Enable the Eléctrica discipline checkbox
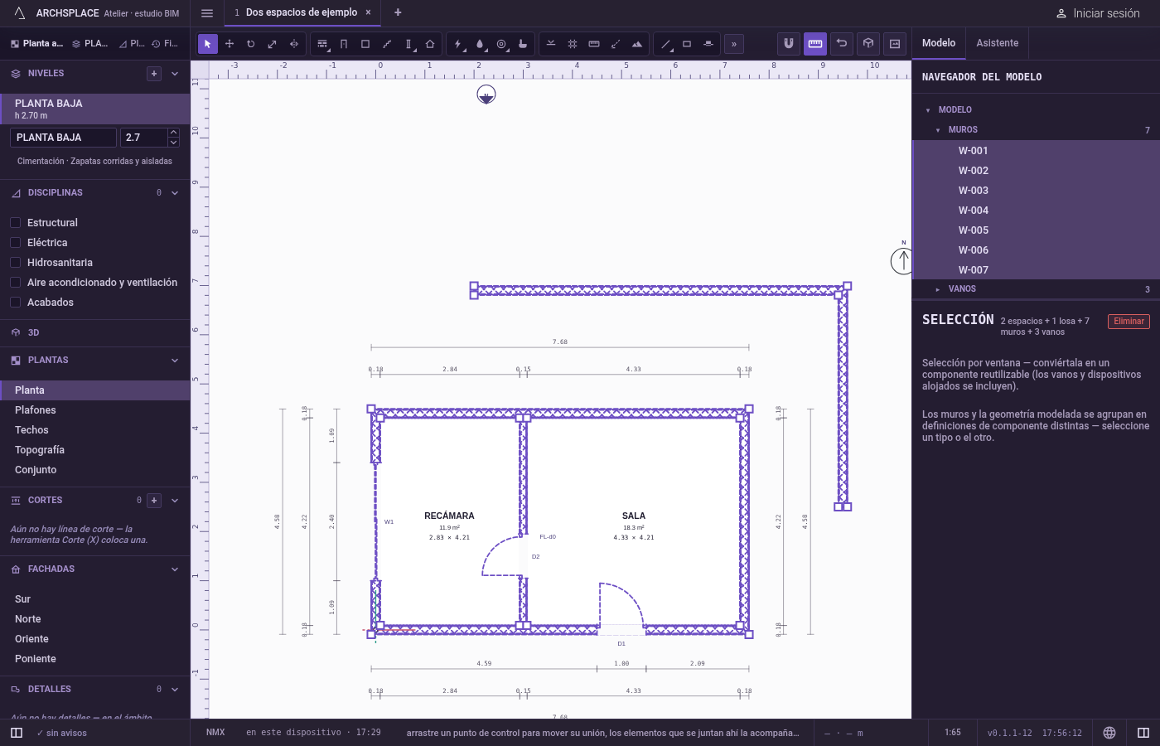1160x746 pixels. coord(15,242)
